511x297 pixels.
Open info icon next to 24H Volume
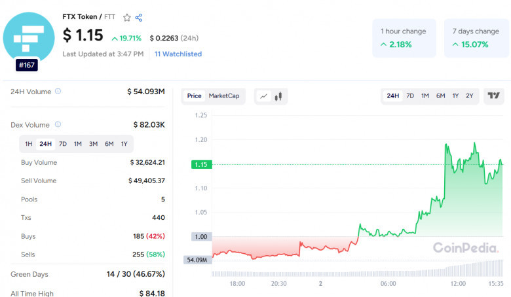tap(58, 92)
